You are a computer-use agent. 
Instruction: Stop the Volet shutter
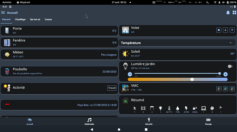coord(218,30)
